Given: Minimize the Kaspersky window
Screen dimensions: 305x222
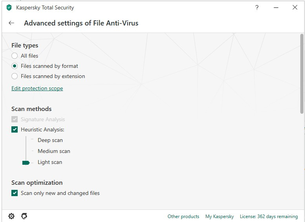Looking at the screenshot, I should coord(276,7).
